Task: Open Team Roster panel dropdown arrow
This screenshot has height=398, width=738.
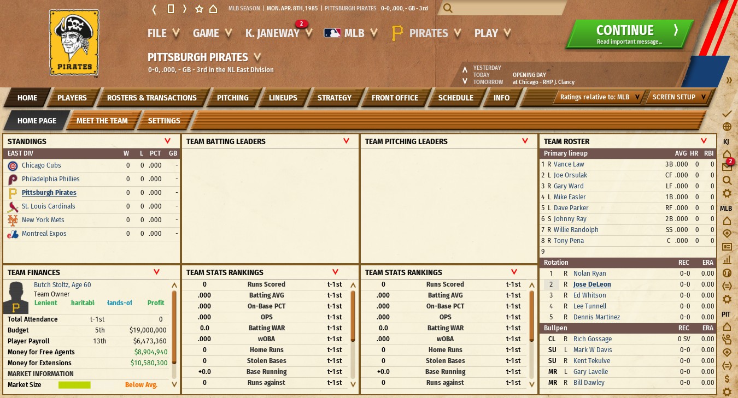Action: pos(704,141)
